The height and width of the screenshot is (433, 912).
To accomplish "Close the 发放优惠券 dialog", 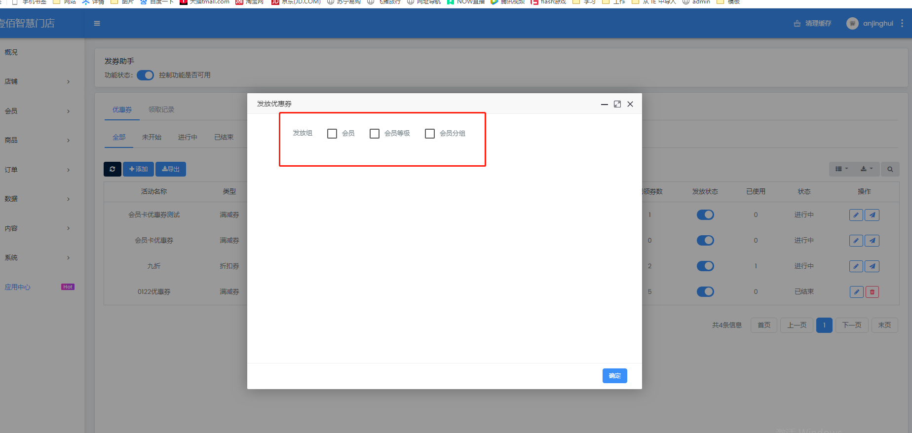I will [630, 104].
